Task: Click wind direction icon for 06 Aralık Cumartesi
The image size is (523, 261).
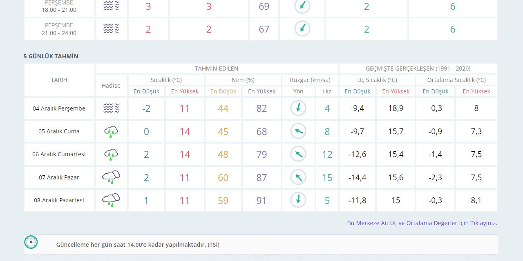Action: [x=298, y=154]
